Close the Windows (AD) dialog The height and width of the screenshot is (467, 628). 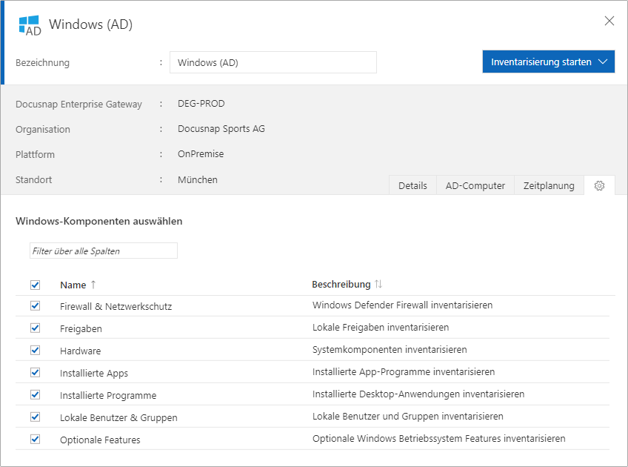(x=609, y=21)
